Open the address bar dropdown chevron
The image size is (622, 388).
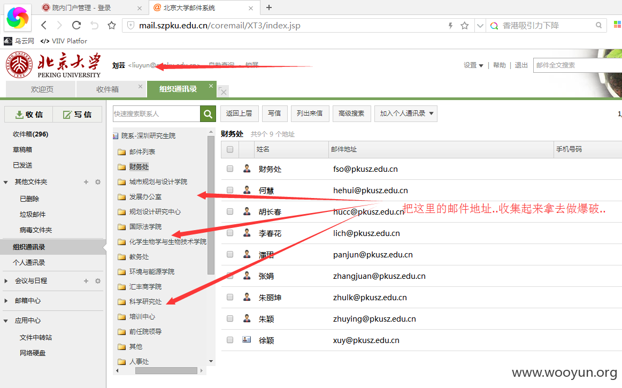tap(480, 26)
